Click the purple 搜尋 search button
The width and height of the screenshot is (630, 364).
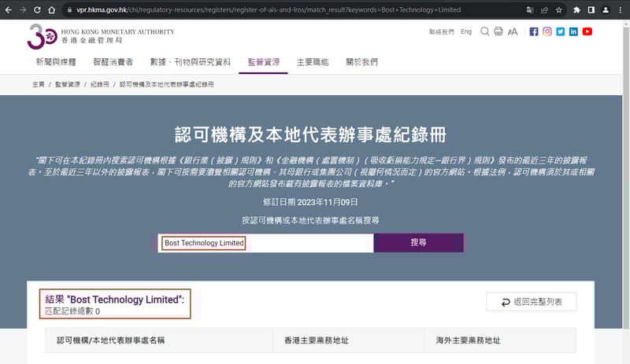pyautogui.click(x=419, y=243)
